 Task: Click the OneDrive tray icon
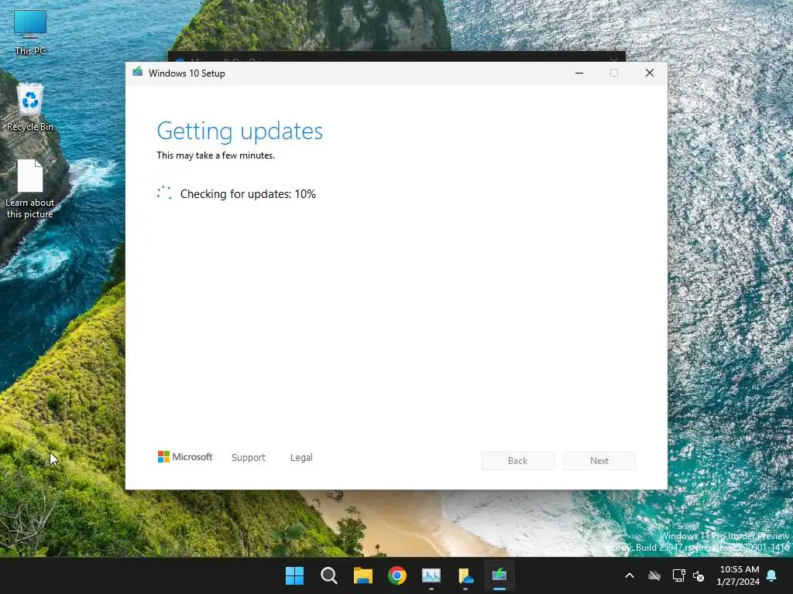coord(654,575)
